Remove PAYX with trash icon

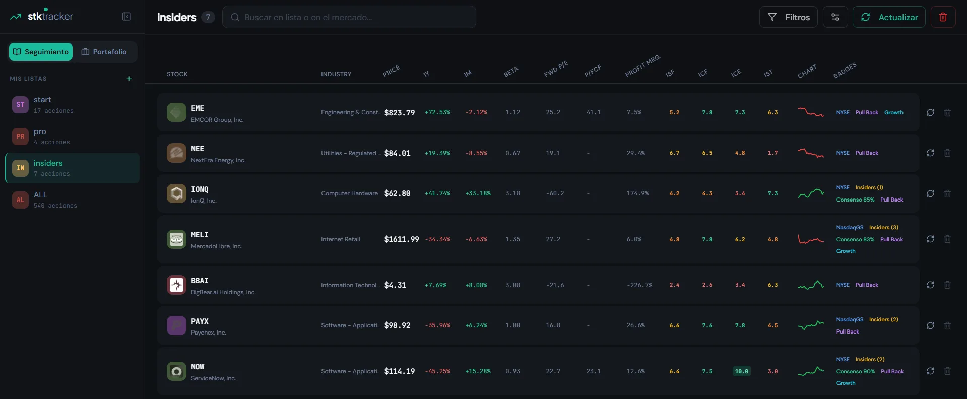pyautogui.click(x=947, y=325)
